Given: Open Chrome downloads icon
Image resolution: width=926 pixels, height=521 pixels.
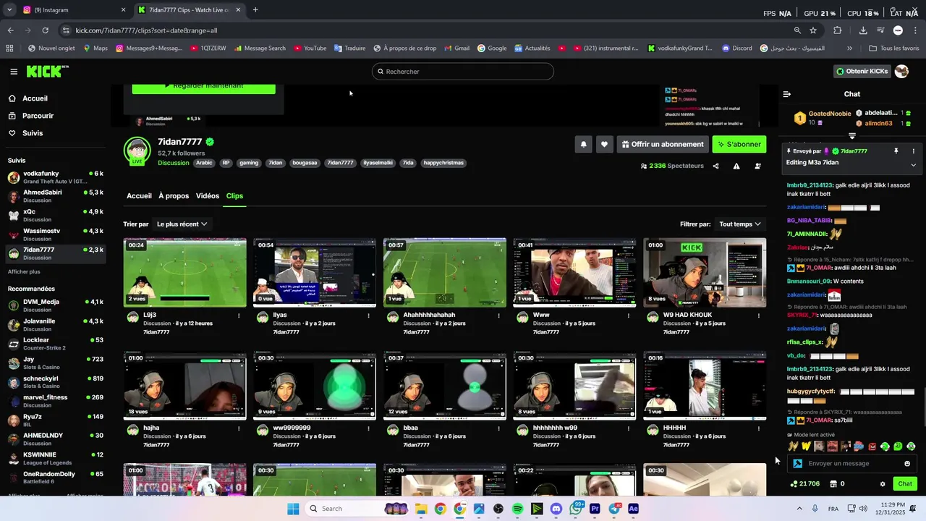Looking at the screenshot, I should [x=863, y=30].
